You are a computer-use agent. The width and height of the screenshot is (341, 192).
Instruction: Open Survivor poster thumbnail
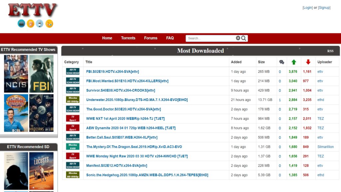click(16, 113)
